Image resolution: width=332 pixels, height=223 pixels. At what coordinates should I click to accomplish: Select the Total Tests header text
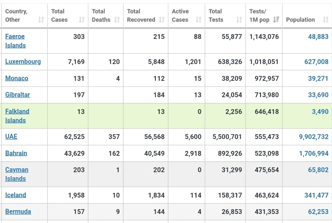click(216, 15)
